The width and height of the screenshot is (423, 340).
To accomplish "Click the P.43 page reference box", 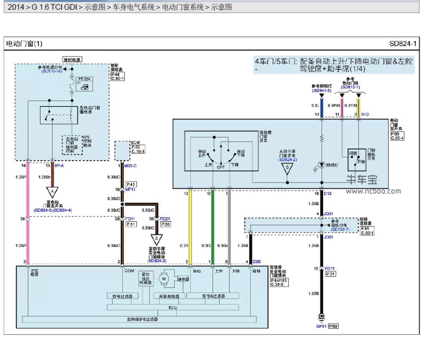I will (x=131, y=184).
